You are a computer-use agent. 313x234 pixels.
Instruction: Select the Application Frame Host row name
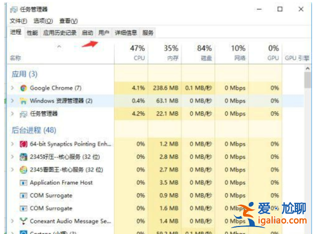click(61, 182)
